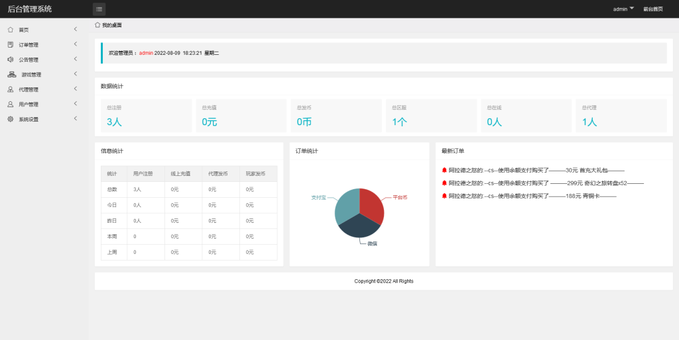This screenshot has width=679, height=340.
Task: Click the user management person icon
Action: [x=11, y=104]
